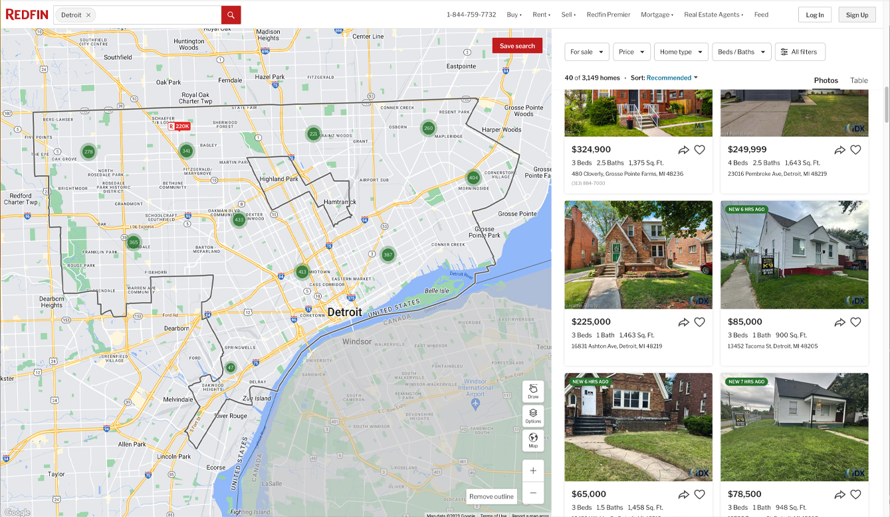Screen dimensions: 890x517
Task: Open the Price filter dropdown
Action: (631, 52)
